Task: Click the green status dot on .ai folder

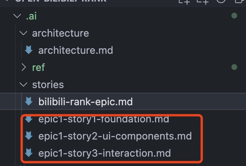Action: 234,16
